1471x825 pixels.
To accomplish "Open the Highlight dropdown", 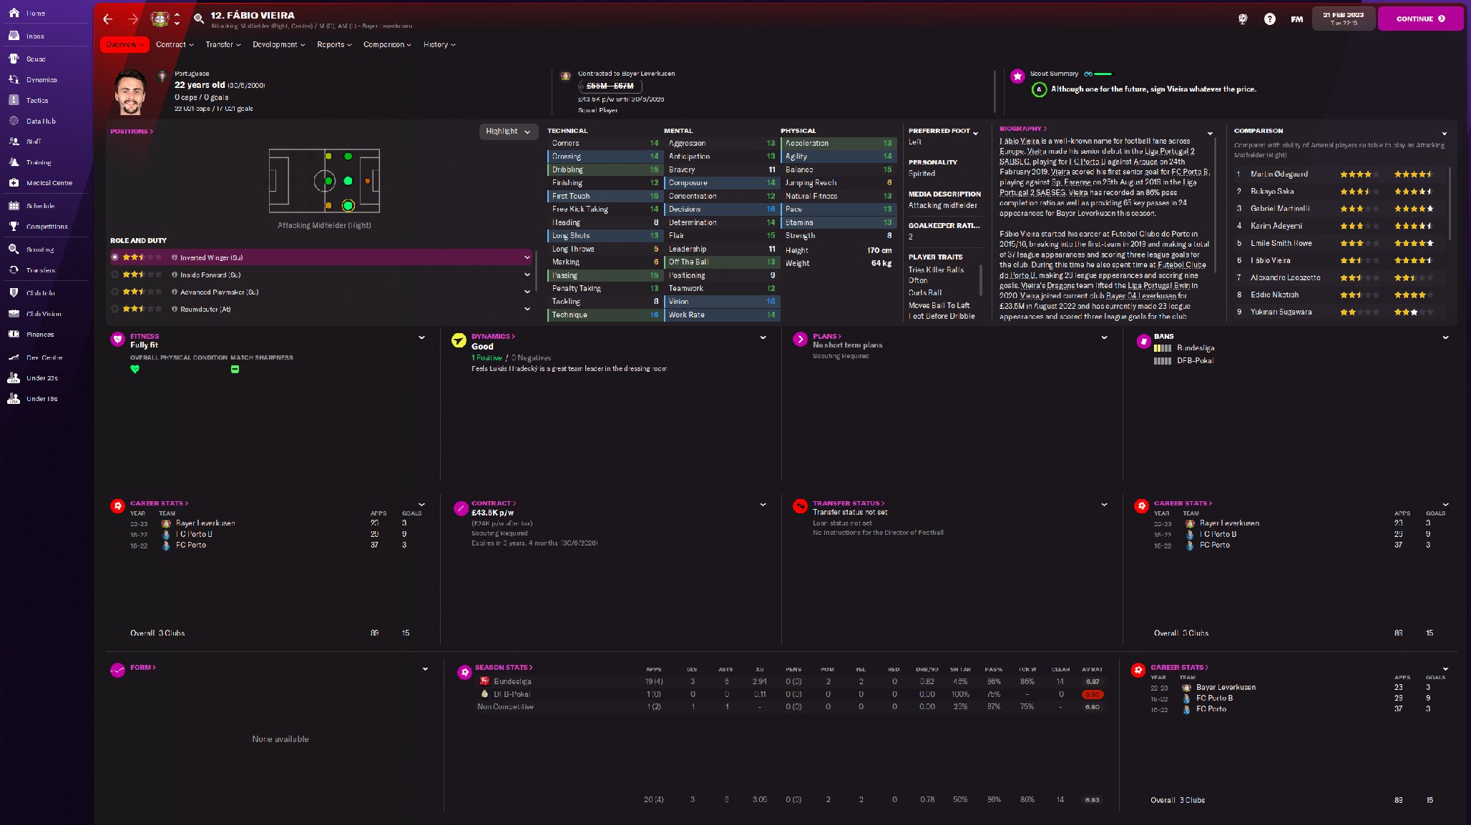I will point(508,132).
